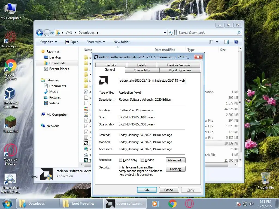Open Music library in sidebar

coord(54,92)
